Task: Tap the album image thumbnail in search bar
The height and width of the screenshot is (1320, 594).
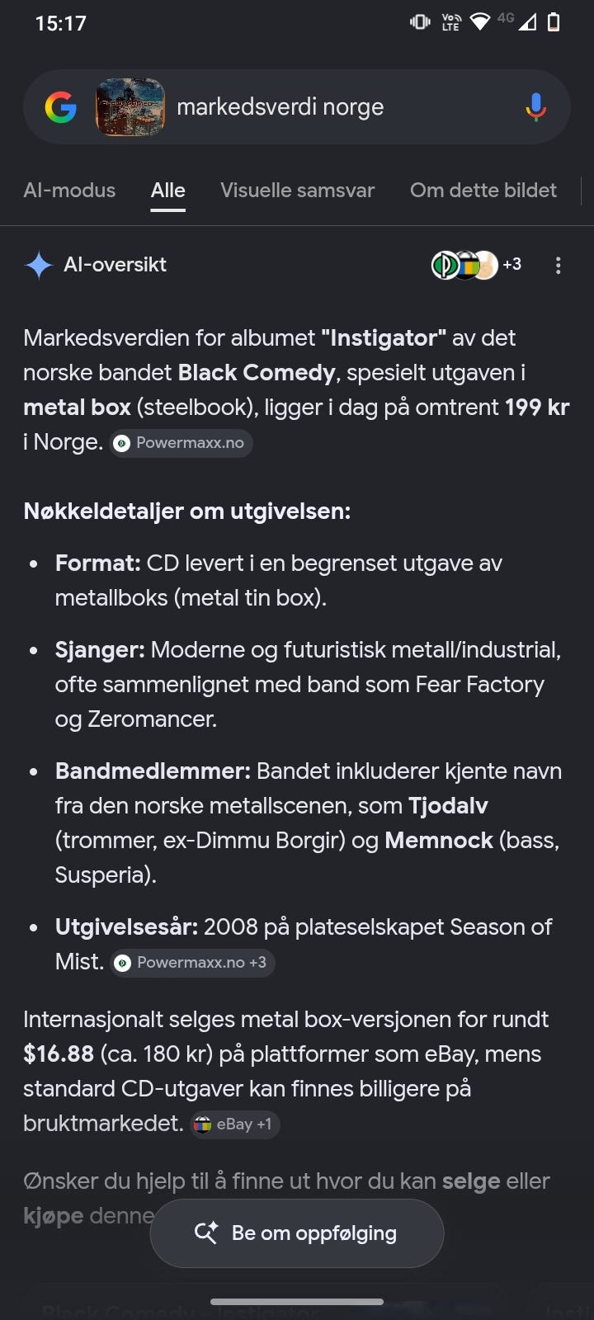Action: coord(130,107)
